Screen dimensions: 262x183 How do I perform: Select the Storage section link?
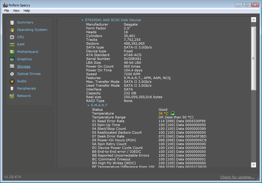point(24,66)
